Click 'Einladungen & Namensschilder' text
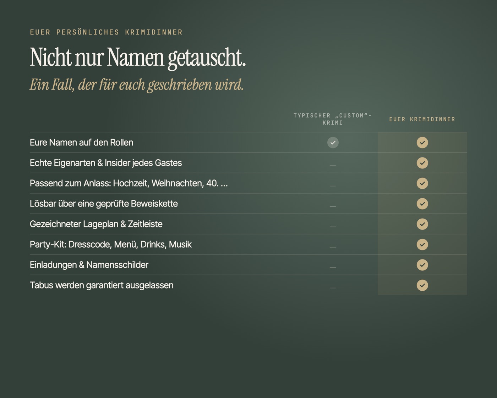497x398 pixels. 89,265
